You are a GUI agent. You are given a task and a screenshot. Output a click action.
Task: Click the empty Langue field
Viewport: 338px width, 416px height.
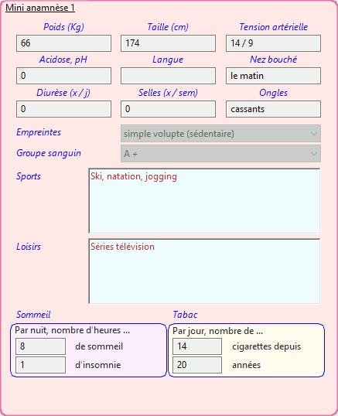coord(168,76)
